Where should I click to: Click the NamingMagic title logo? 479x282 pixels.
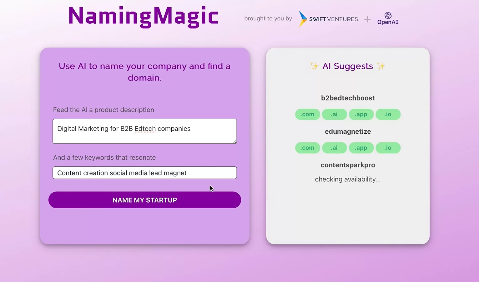tap(143, 17)
